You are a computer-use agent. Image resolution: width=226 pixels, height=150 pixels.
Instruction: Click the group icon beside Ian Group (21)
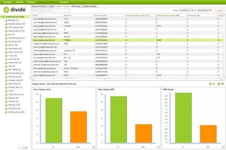pyautogui.click(x=6, y=42)
